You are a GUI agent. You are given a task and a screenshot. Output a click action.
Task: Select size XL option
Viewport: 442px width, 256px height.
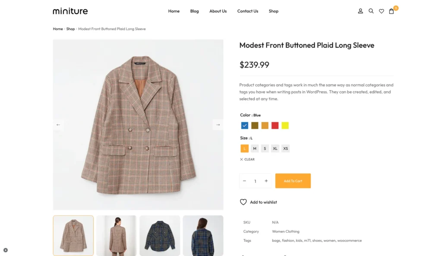click(x=275, y=148)
